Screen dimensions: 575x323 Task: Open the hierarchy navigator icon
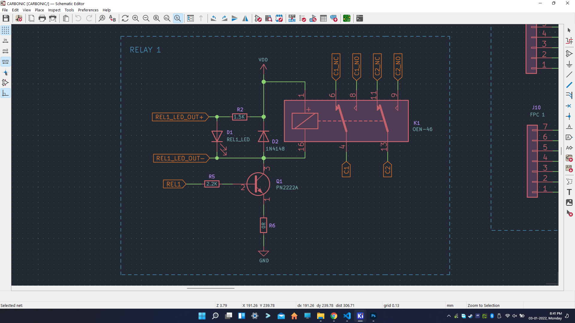click(190, 19)
